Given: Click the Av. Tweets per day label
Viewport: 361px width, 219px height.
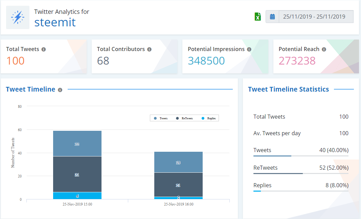Looking at the screenshot, I should [x=277, y=133].
